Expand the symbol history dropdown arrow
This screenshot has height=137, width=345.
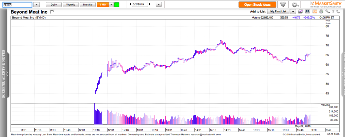pos(36,5)
